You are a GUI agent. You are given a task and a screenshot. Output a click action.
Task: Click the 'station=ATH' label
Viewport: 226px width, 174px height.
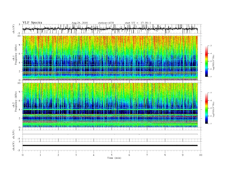(x=106, y=23)
